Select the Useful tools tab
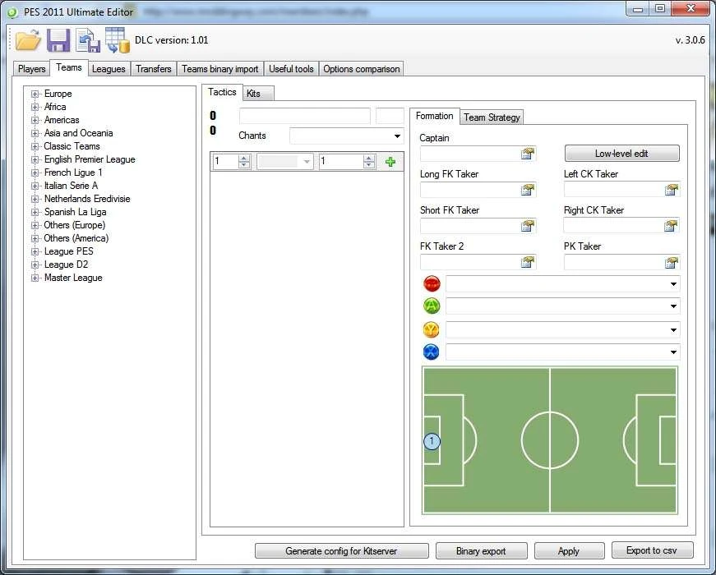The image size is (716, 575). click(290, 68)
